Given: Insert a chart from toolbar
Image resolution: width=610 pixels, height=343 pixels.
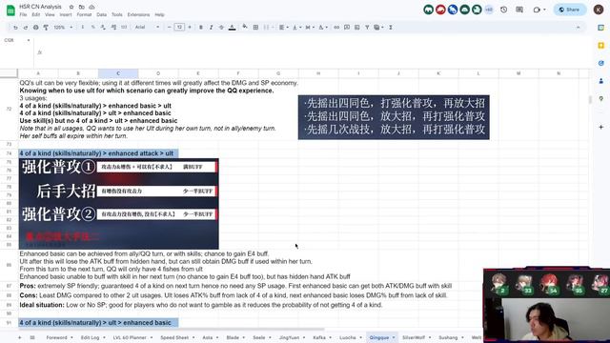Looking at the screenshot, I should pyautogui.click(x=356, y=28).
